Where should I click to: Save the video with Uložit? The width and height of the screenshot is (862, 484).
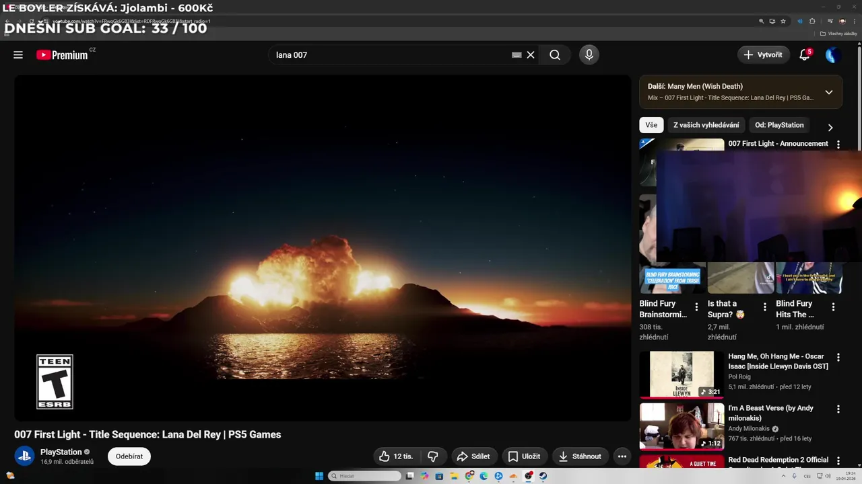(x=524, y=456)
